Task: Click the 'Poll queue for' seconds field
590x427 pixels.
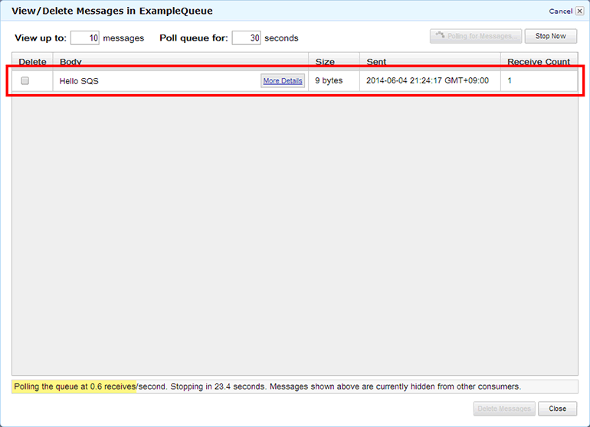Action: click(246, 37)
